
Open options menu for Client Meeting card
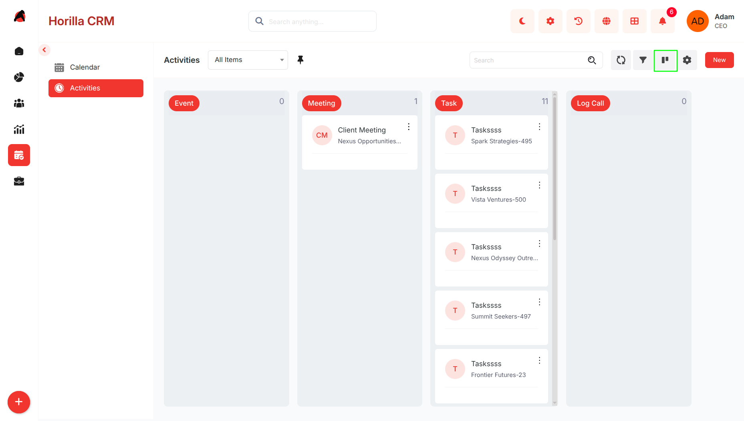tap(409, 127)
